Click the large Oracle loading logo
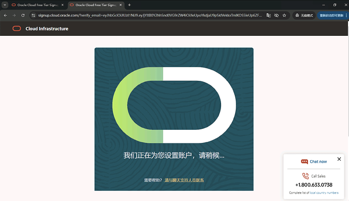Screen dimensions: 349x201 point(174,105)
